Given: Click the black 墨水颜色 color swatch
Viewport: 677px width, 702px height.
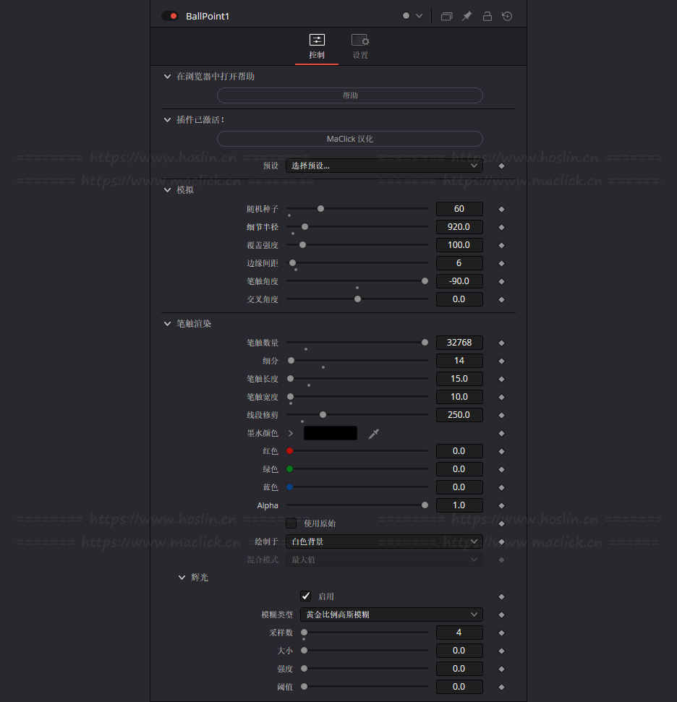Looking at the screenshot, I should [331, 434].
